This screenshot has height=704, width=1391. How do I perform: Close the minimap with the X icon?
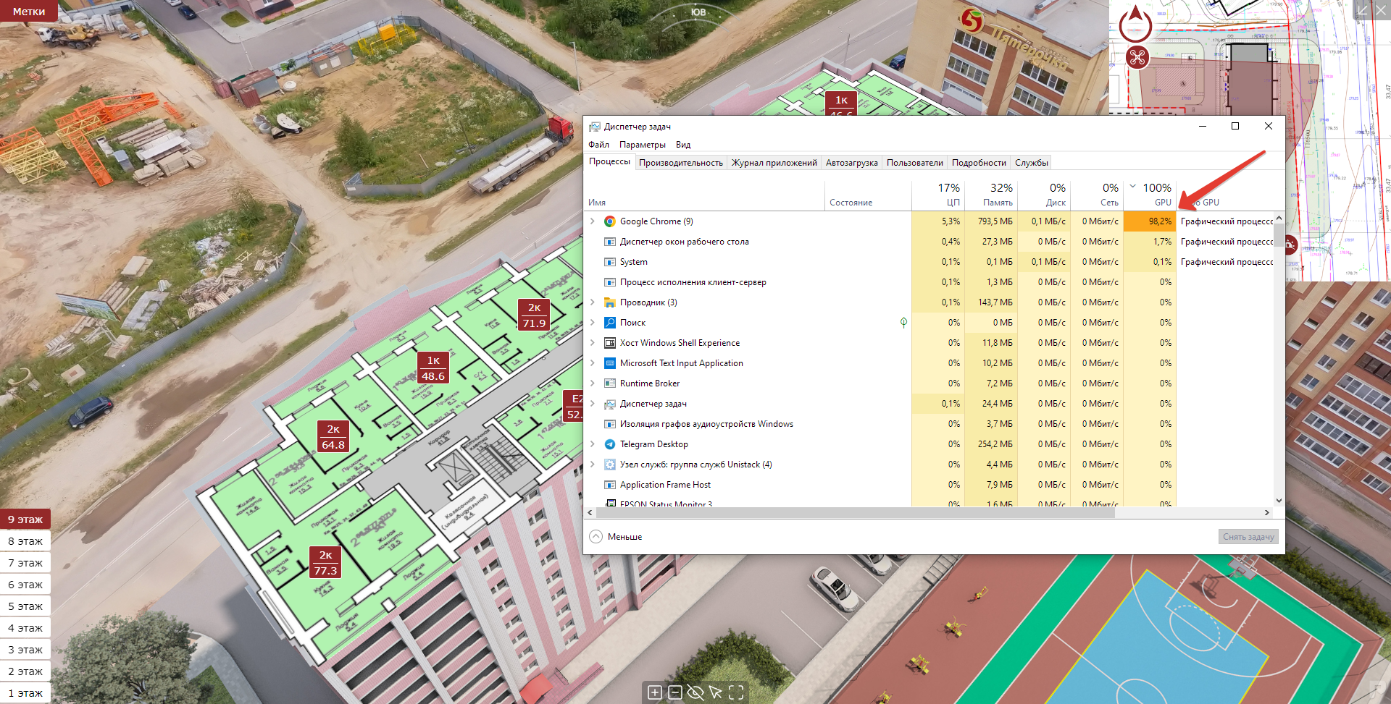click(1380, 10)
